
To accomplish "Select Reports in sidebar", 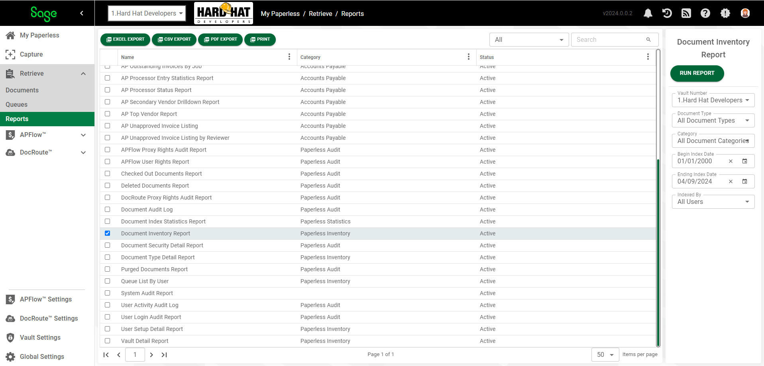I will tap(47, 119).
